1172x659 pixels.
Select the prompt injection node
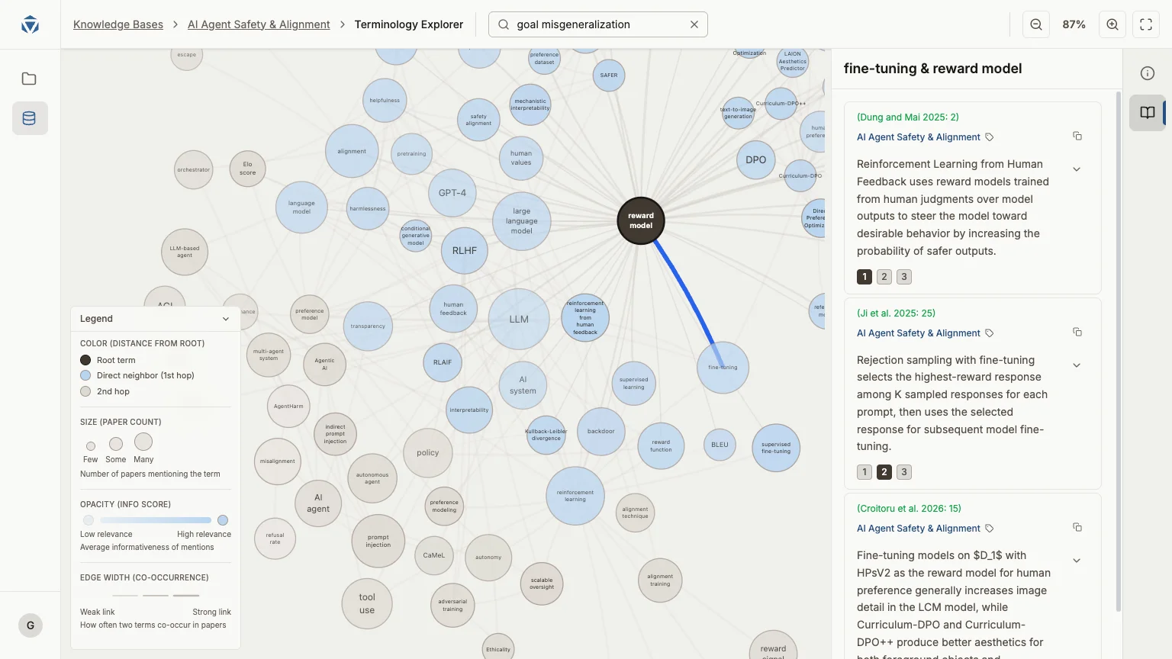tap(378, 541)
